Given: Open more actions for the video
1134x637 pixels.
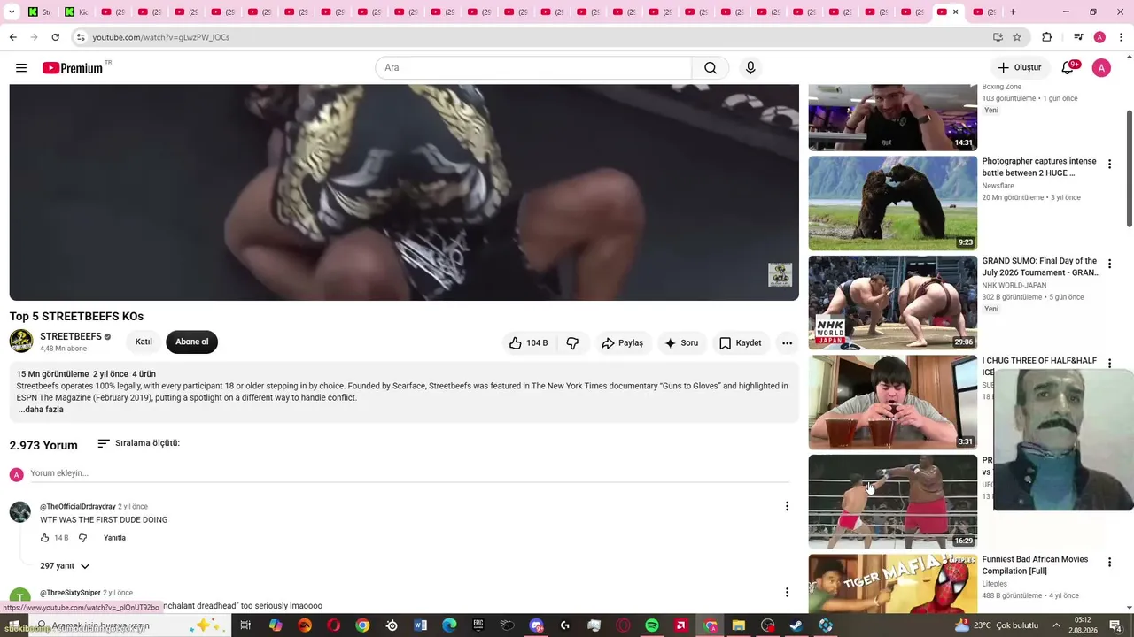Looking at the screenshot, I should point(787,343).
